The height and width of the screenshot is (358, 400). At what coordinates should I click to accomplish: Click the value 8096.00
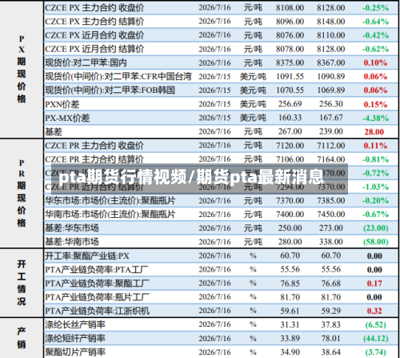[290, 22]
